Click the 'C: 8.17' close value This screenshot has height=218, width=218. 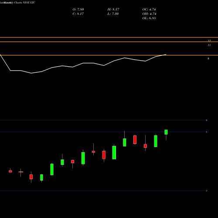coord(78,14)
